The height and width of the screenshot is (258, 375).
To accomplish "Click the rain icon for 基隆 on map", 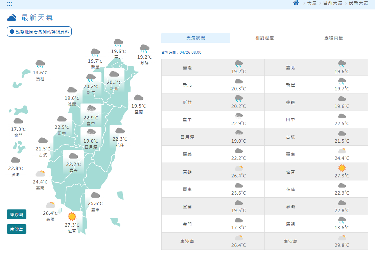I will click(144, 48).
